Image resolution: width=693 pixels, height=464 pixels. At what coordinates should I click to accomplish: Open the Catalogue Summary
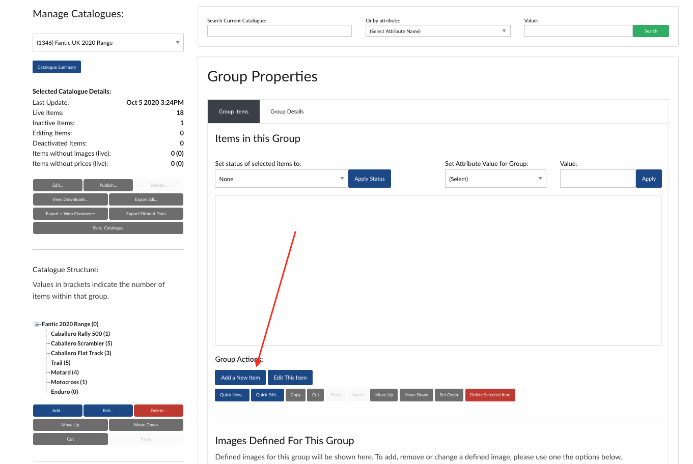[57, 67]
